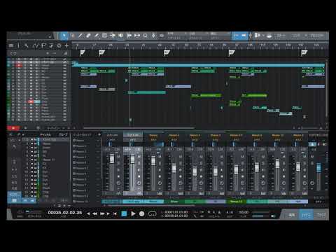Click the first marker flag
Screen dimensions: 336x252
tap(83, 52)
